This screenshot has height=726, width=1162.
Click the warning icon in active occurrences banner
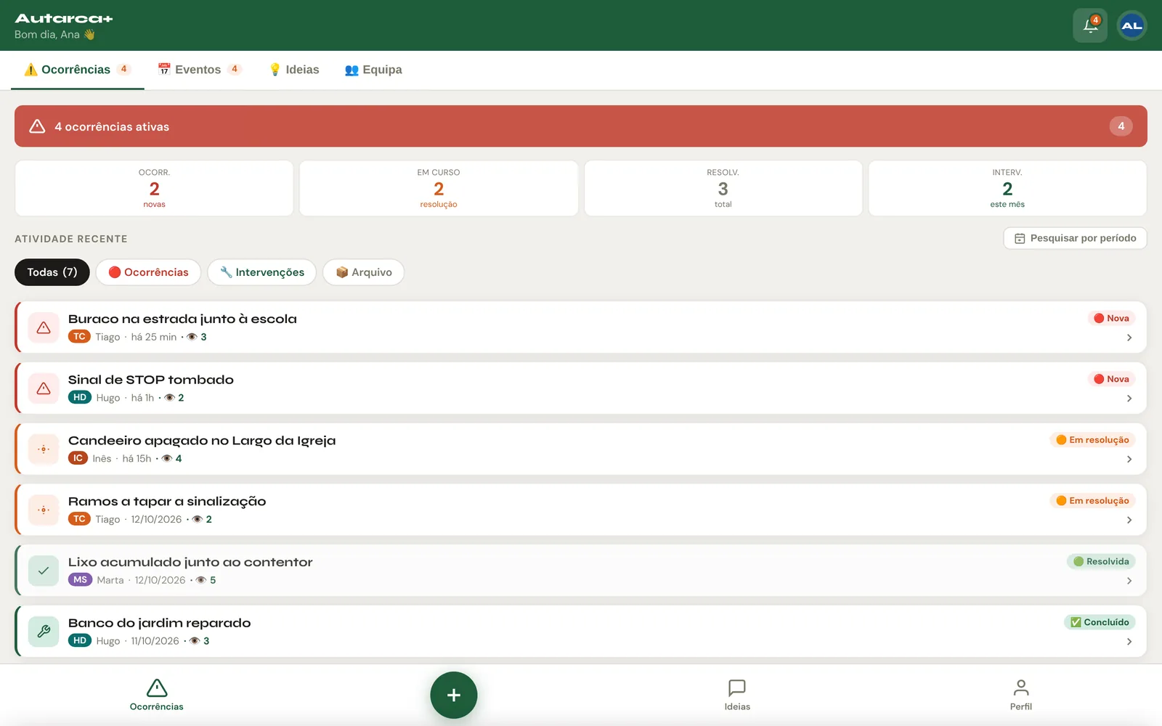coord(37,126)
